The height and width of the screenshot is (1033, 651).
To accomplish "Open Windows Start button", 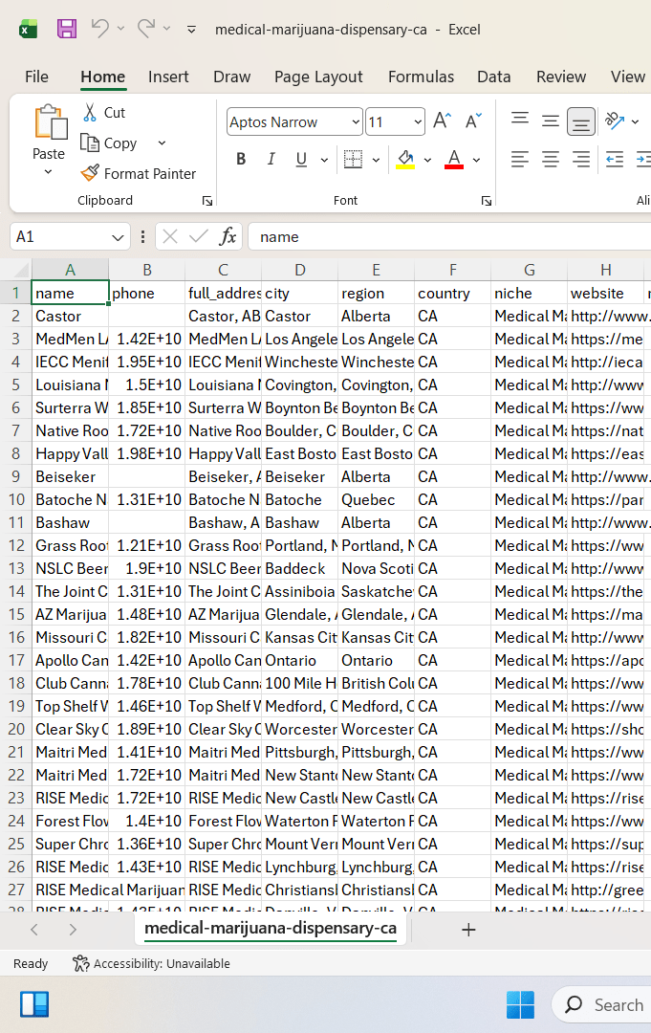I will point(520,1004).
